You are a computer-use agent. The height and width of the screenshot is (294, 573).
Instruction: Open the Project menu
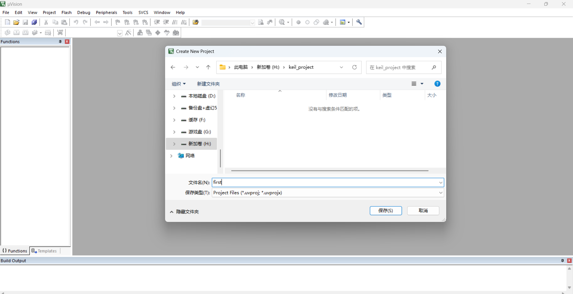click(49, 13)
